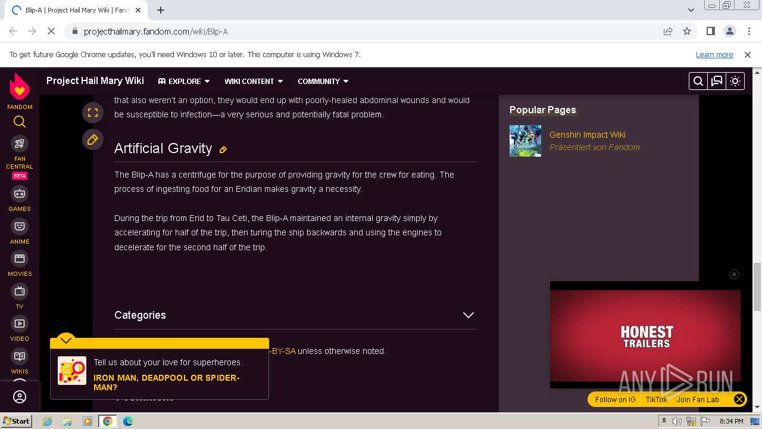The image size is (762, 429).
Task: Close the Honest Trailers video player
Action: (734, 274)
